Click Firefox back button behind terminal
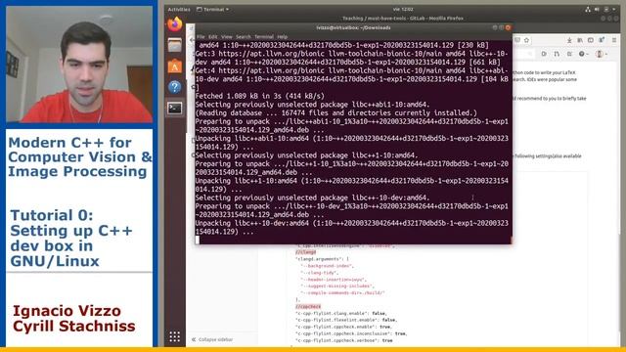626x352 pixels. pyautogui.click(x=192, y=40)
